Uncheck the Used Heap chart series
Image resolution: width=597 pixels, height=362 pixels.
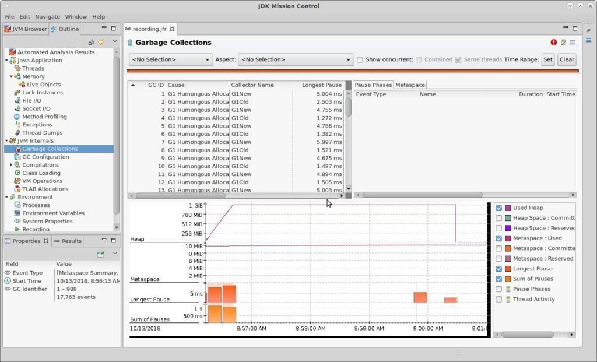click(499, 208)
